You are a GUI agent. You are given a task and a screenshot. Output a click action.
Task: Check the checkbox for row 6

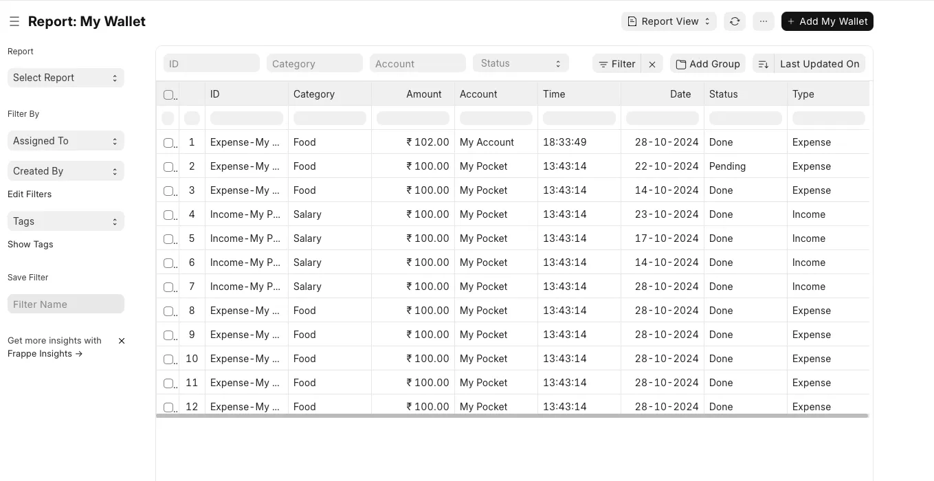click(168, 263)
